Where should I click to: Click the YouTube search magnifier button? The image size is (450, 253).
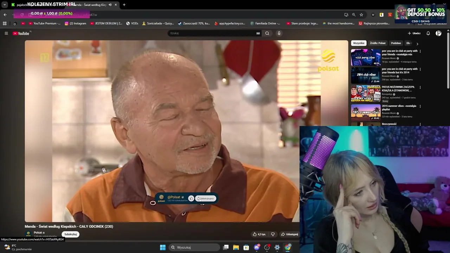267,33
